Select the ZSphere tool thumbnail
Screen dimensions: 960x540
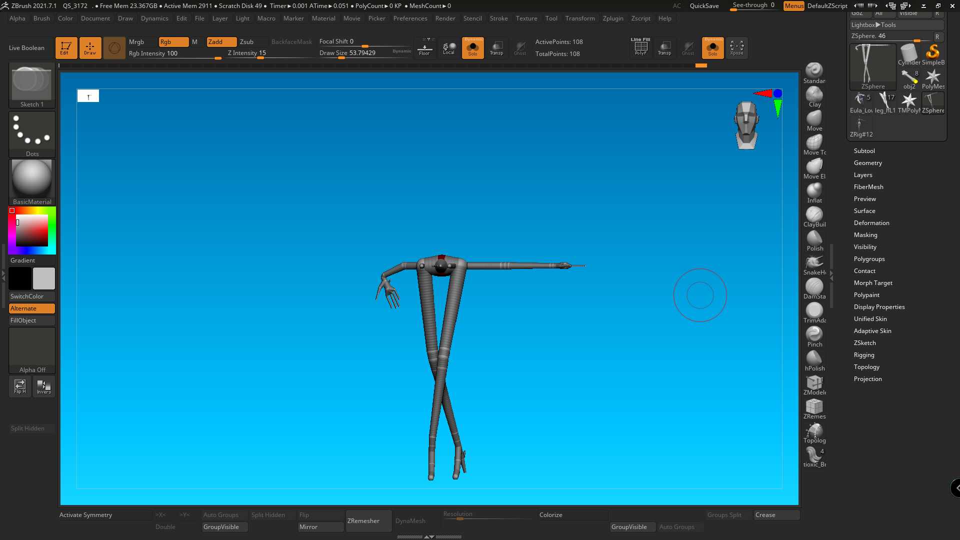click(872, 67)
